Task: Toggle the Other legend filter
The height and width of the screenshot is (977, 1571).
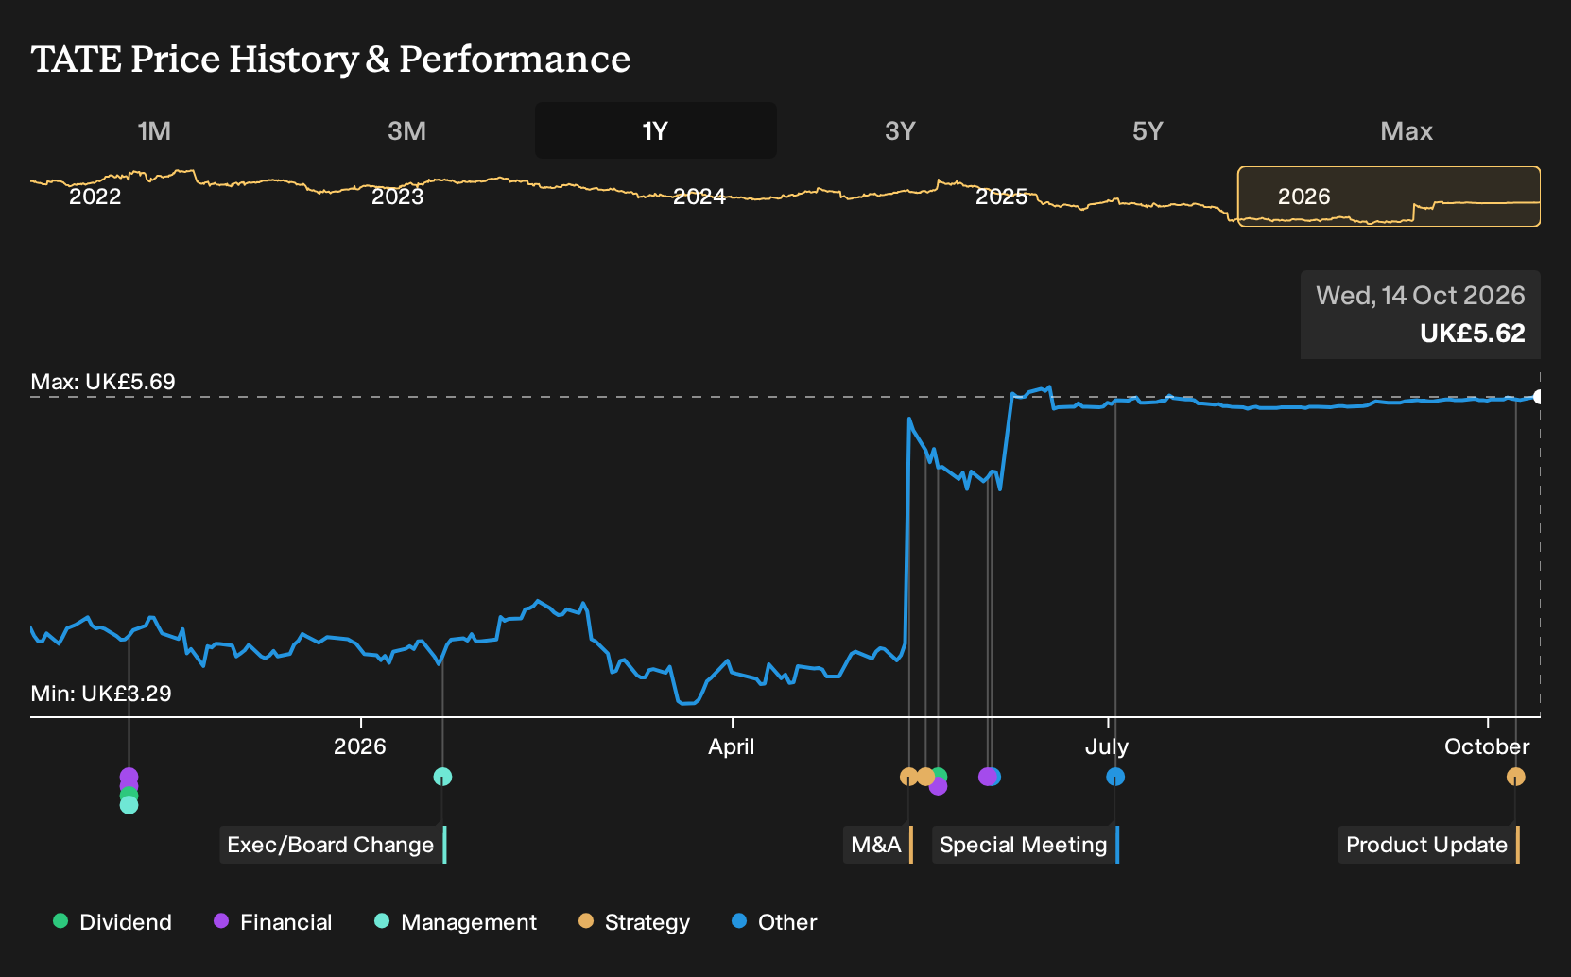Action: pos(774,922)
